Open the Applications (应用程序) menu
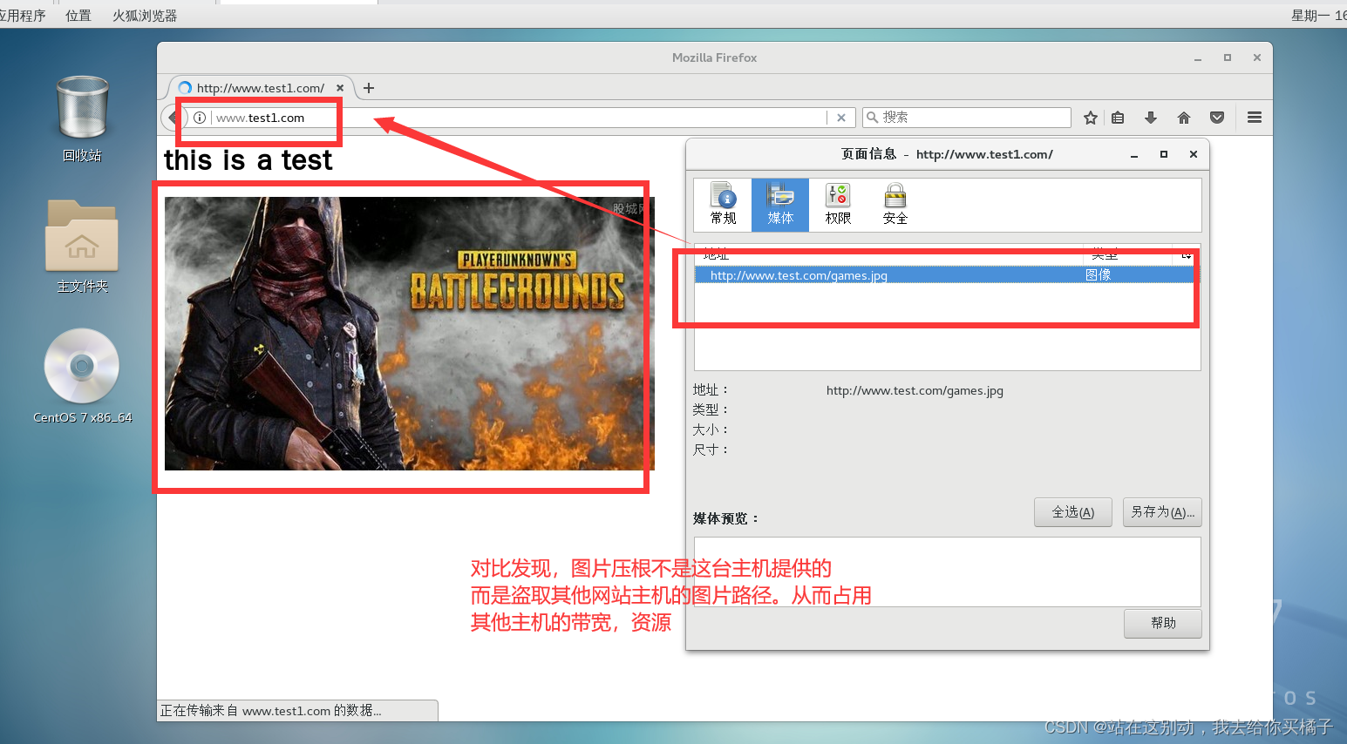The image size is (1347, 744). [23, 15]
